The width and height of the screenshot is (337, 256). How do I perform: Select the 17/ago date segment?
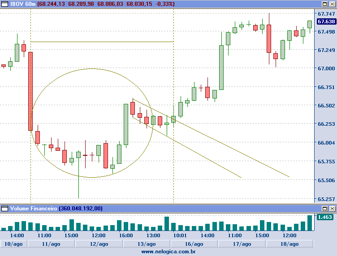[241, 244]
